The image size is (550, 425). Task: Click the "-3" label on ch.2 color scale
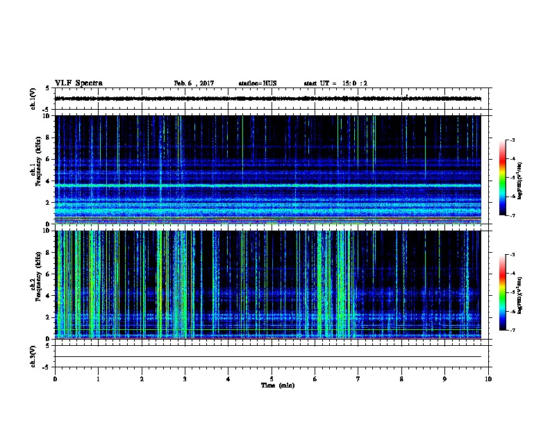pos(512,255)
